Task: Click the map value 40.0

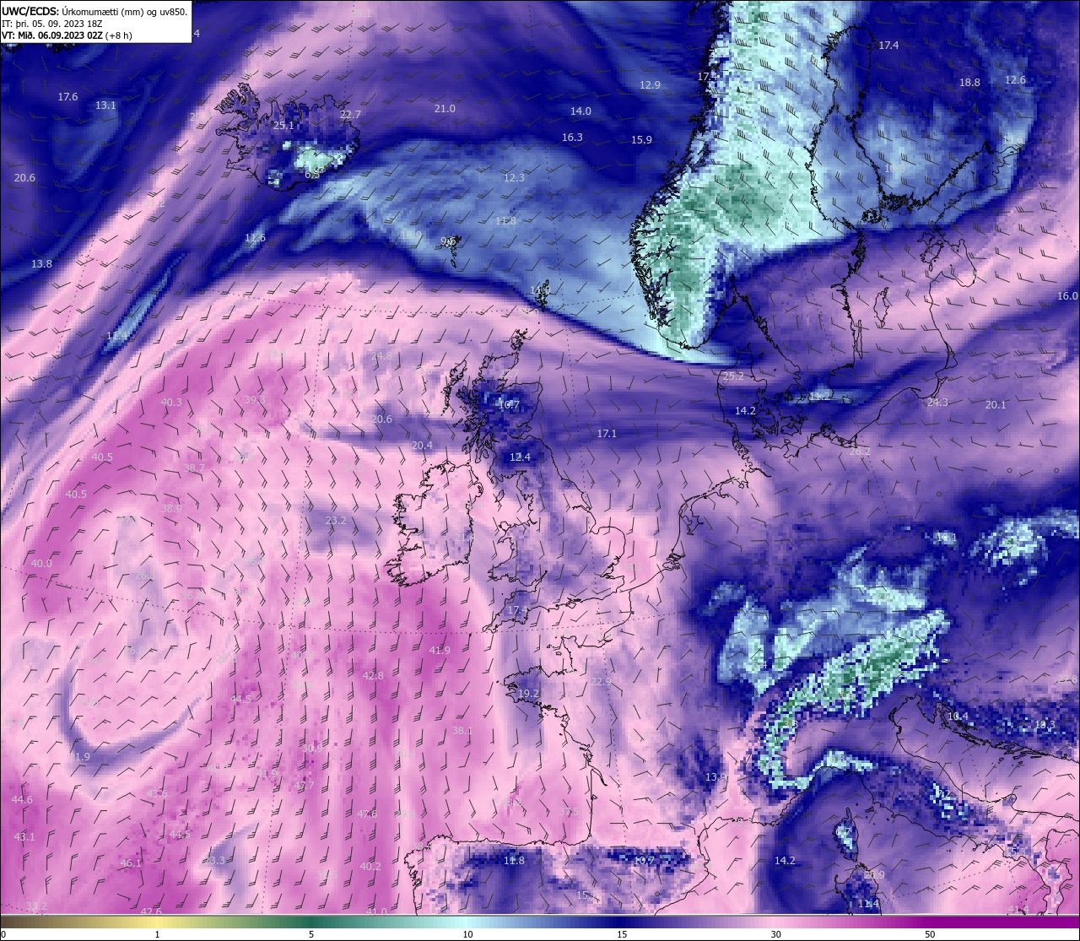Action: point(41,564)
